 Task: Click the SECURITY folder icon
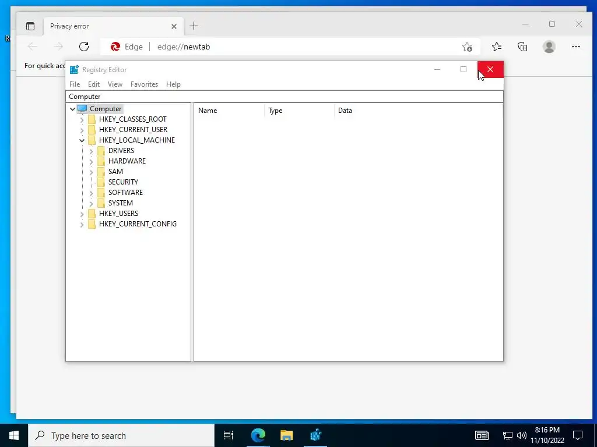pos(101,182)
